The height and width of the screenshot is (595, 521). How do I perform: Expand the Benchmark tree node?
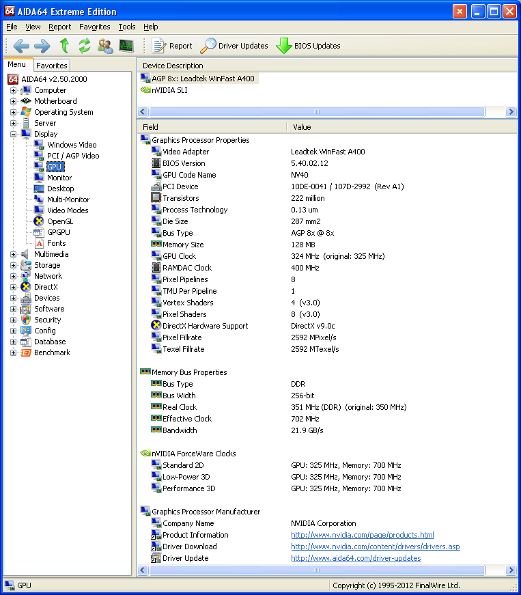tap(13, 353)
